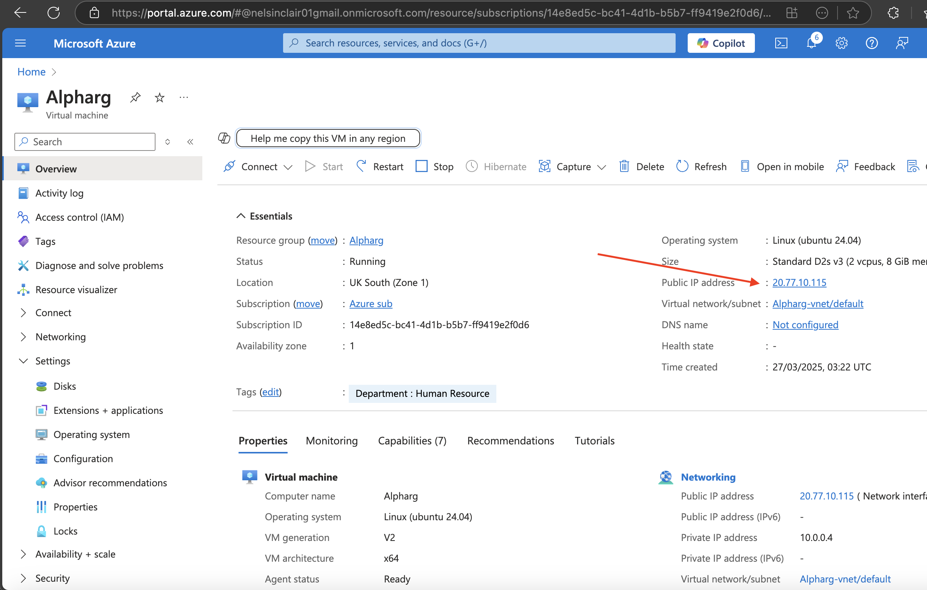Click the browser reload icon
The width and height of the screenshot is (927, 590).
[x=53, y=13]
